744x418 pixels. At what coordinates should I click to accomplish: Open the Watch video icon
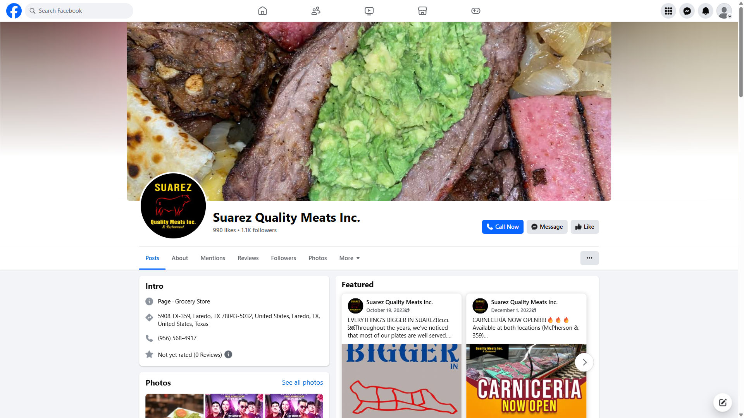[369, 11]
